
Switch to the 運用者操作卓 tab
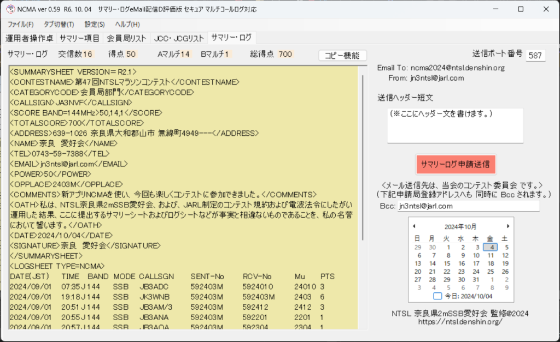click(30, 38)
